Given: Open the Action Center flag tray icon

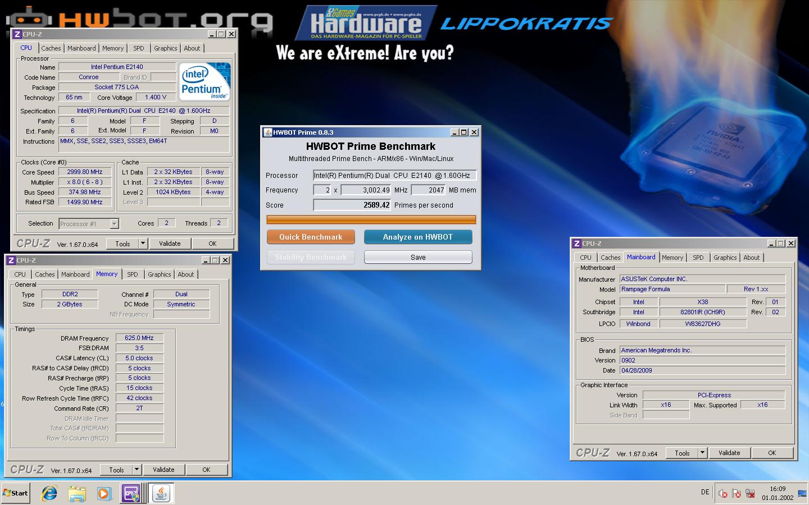Looking at the screenshot, I should [x=737, y=493].
